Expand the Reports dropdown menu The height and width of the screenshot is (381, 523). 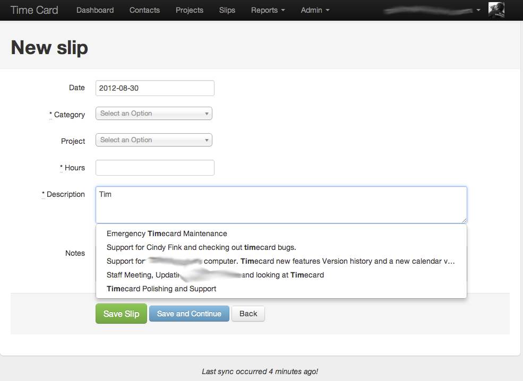(x=268, y=10)
